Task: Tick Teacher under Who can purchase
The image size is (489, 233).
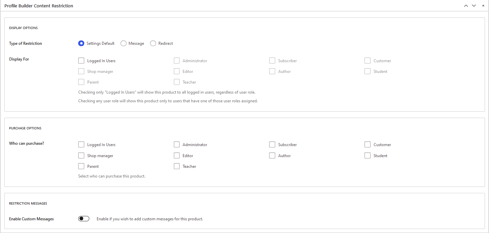Action: tap(177, 166)
